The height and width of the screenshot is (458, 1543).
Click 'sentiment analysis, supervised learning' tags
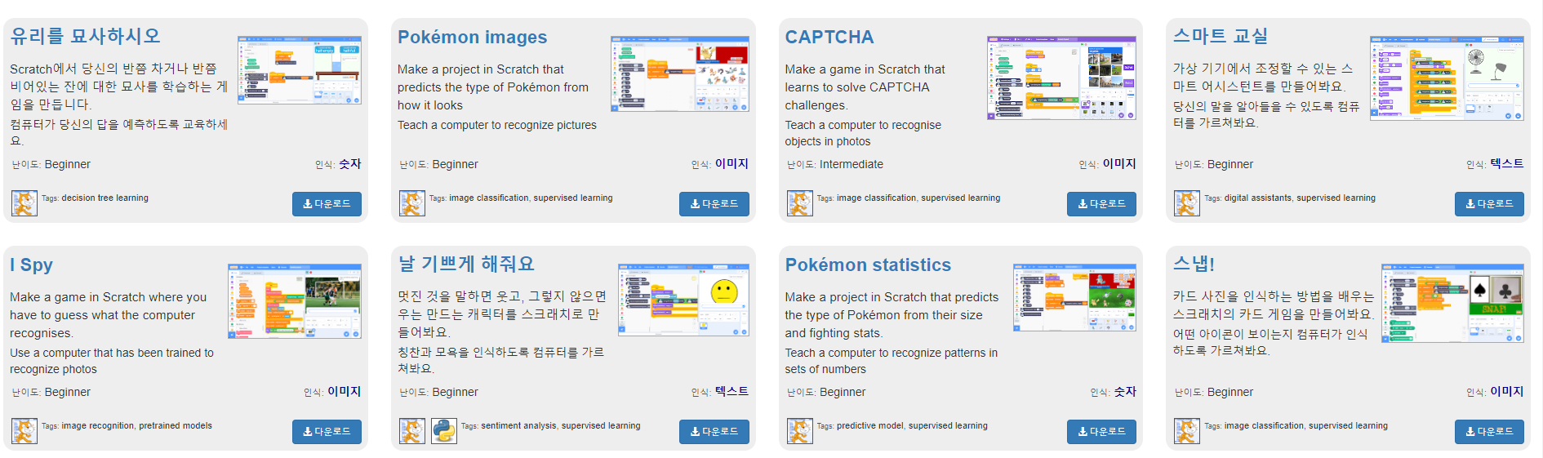click(561, 425)
